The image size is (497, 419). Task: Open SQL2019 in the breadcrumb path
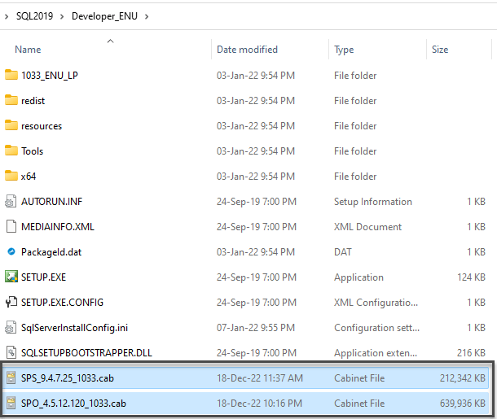(x=34, y=16)
